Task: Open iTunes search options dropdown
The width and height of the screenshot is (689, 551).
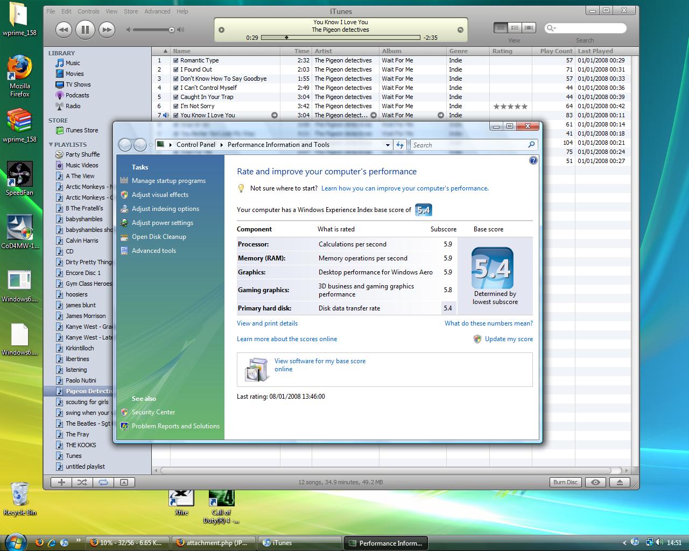Action: [552, 28]
